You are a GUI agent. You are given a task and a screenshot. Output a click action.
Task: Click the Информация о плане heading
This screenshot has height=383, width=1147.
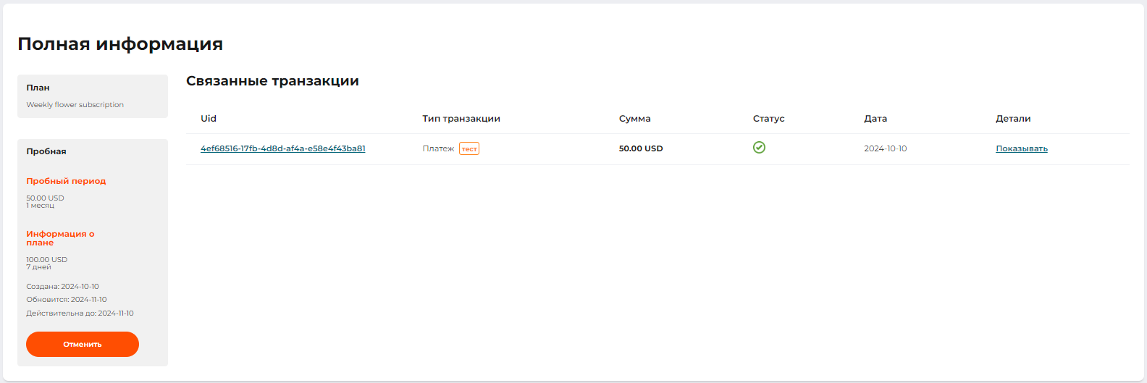click(60, 238)
